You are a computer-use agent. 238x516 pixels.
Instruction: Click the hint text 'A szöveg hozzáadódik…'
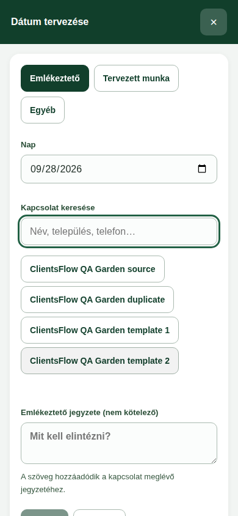pos(98,483)
